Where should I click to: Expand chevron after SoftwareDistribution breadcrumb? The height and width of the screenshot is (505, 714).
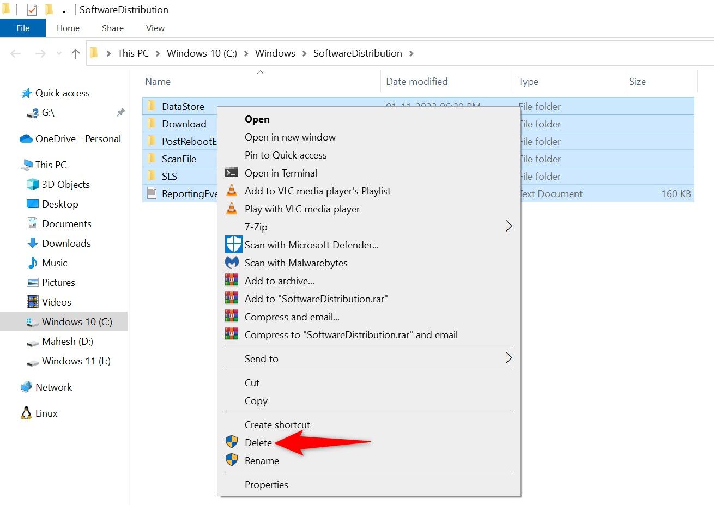click(x=411, y=53)
